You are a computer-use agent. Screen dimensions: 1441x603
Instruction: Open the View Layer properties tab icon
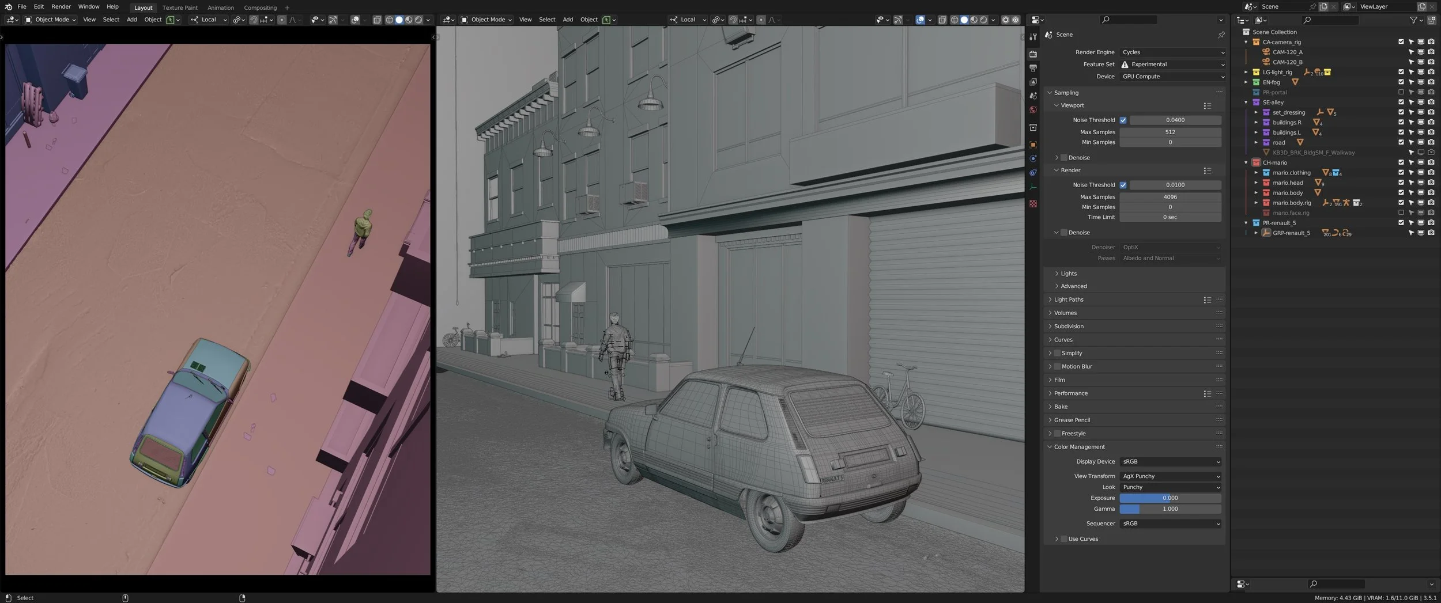[1033, 82]
